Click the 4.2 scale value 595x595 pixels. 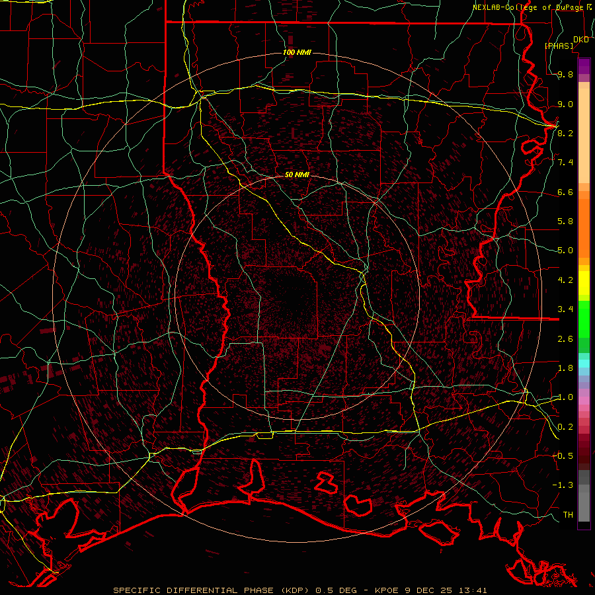pyautogui.click(x=565, y=280)
